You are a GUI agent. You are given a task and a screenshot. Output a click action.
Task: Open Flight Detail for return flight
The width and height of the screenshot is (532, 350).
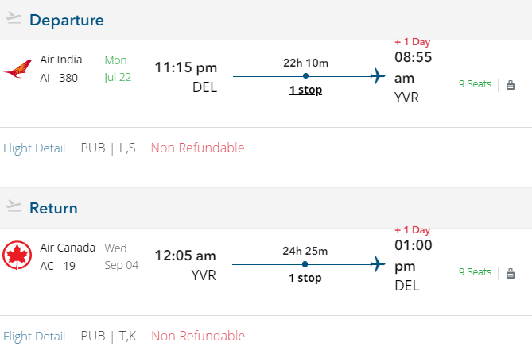(34, 336)
